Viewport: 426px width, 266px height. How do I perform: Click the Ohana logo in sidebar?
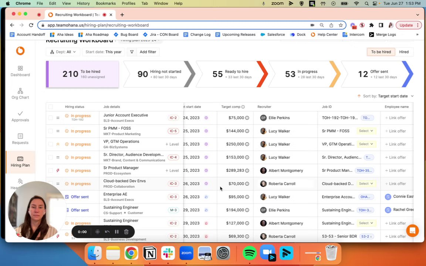coord(20,51)
